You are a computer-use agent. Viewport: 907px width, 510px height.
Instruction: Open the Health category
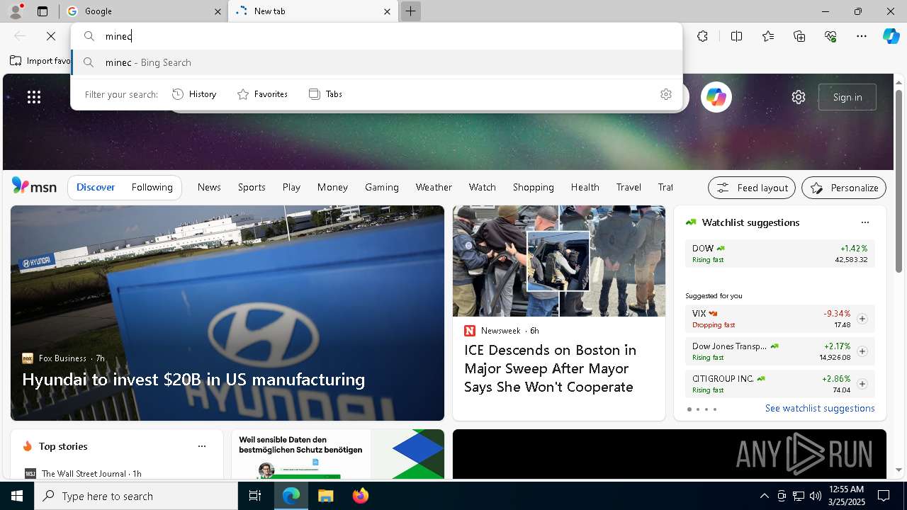tap(585, 187)
